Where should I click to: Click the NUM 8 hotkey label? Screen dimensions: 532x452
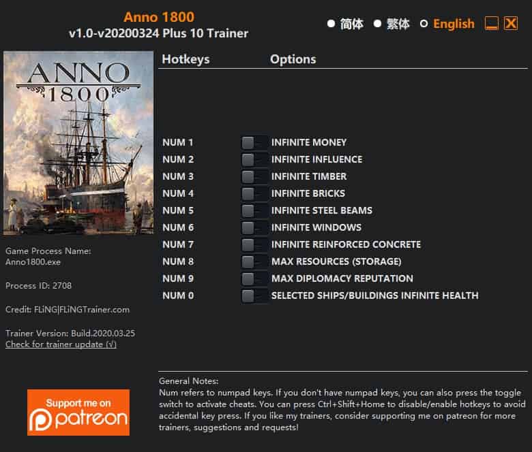click(178, 261)
